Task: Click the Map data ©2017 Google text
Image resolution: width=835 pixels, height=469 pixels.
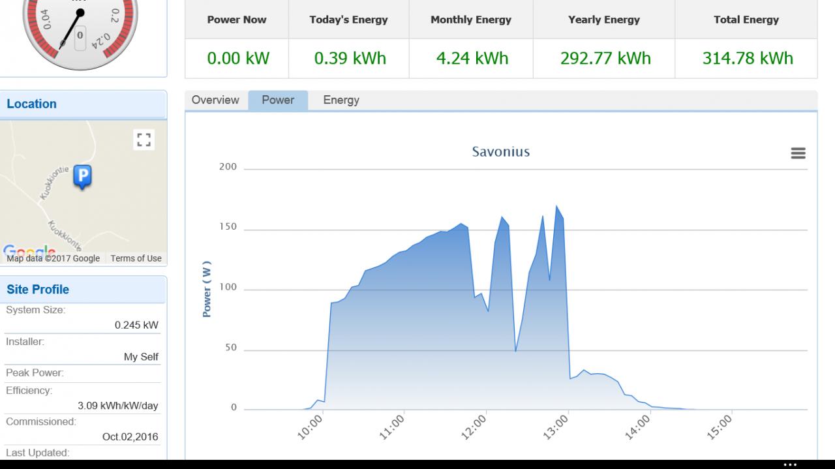Action: pyautogui.click(x=53, y=258)
